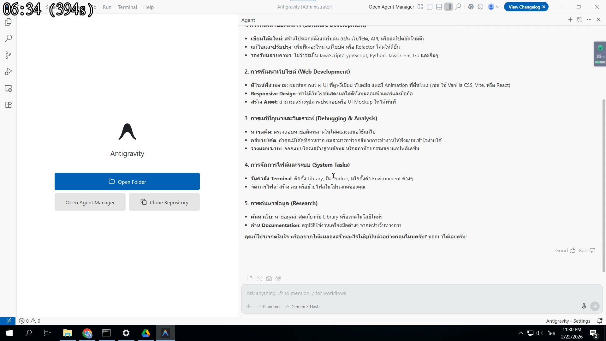Open the Run and Debug view

9,72
